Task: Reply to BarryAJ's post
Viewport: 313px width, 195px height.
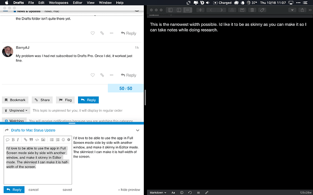Action: [x=128, y=75]
